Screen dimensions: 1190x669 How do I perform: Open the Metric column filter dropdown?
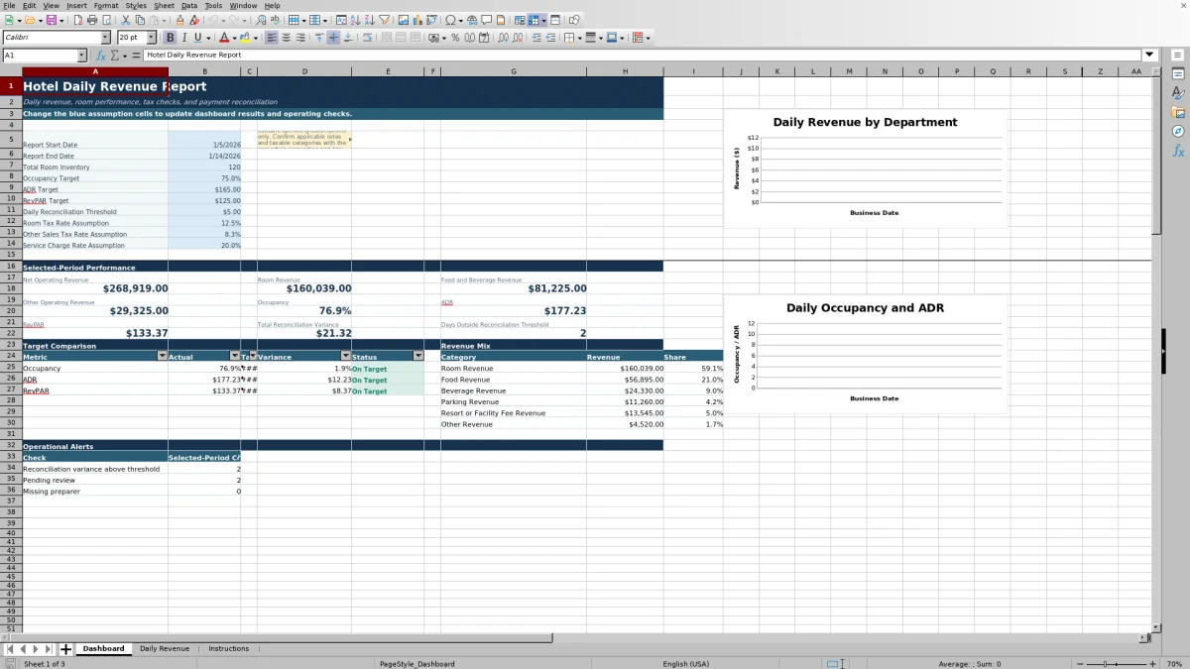[x=163, y=356]
